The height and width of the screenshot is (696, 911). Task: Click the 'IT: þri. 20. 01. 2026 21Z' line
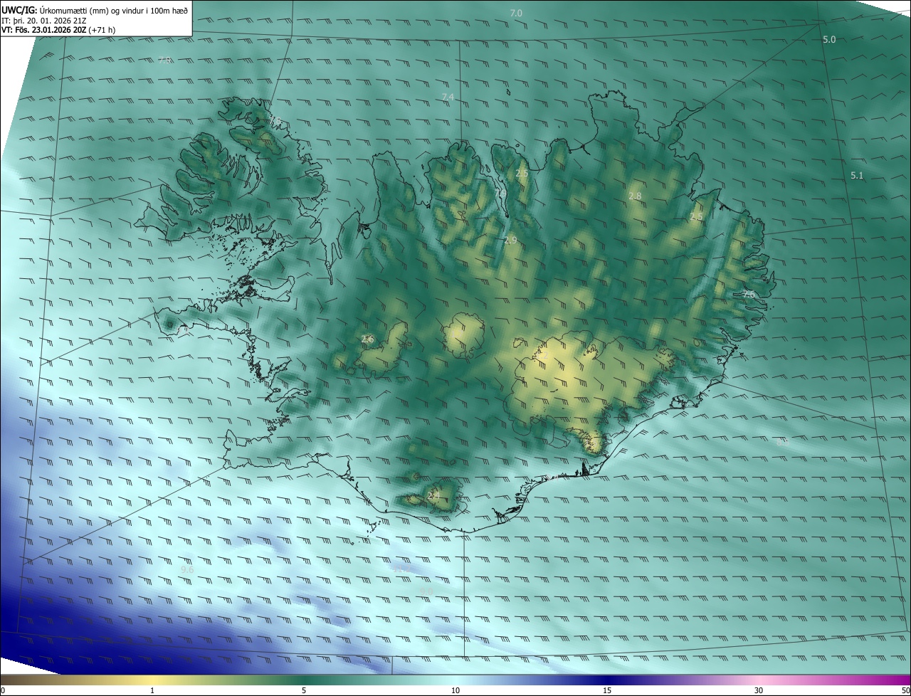point(44,21)
